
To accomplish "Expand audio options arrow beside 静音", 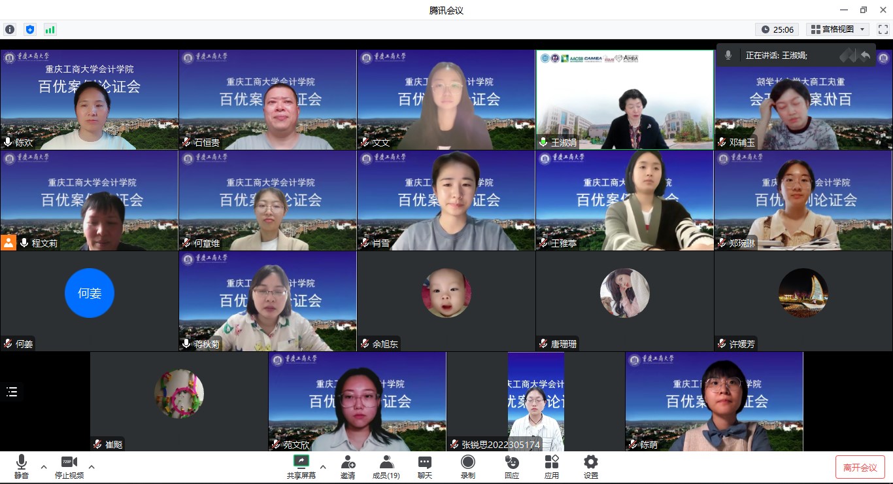I will click(x=44, y=467).
